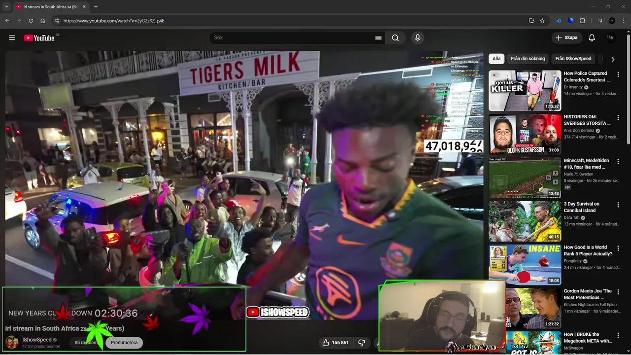Open the Dr Insanity channel link
The width and height of the screenshot is (631, 355).
pos(574,87)
